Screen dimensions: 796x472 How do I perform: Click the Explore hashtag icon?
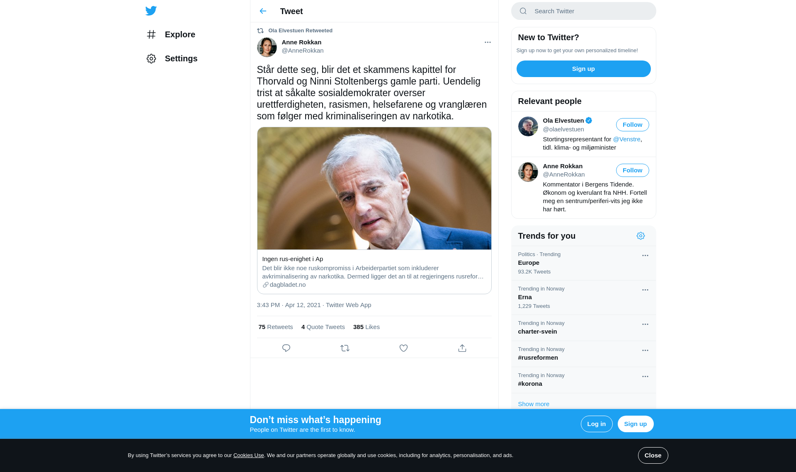[x=151, y=34]
